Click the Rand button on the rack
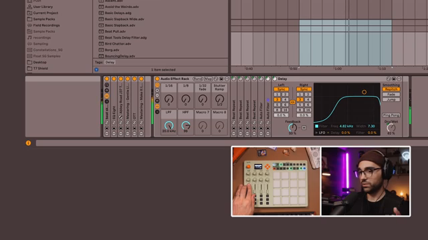 (198, 79)
